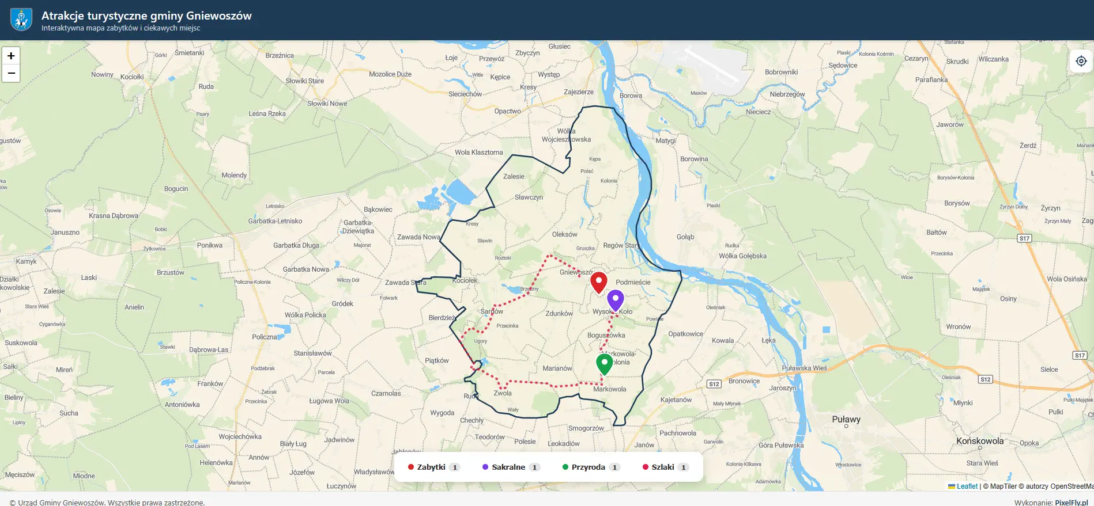
Task: Click the page title Atrakcje turystyczne gminy Gniewoszów
Action: point(146,16)
